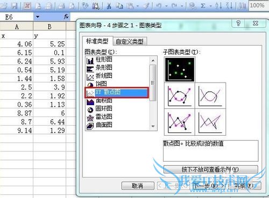Viewport: 269px width, 198px height.
Task: Click 按下不放可查看示例 button
Action: (211, 169)
